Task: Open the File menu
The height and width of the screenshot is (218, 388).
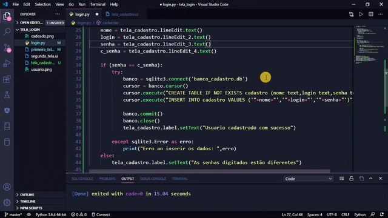Action: click(16, 4)
